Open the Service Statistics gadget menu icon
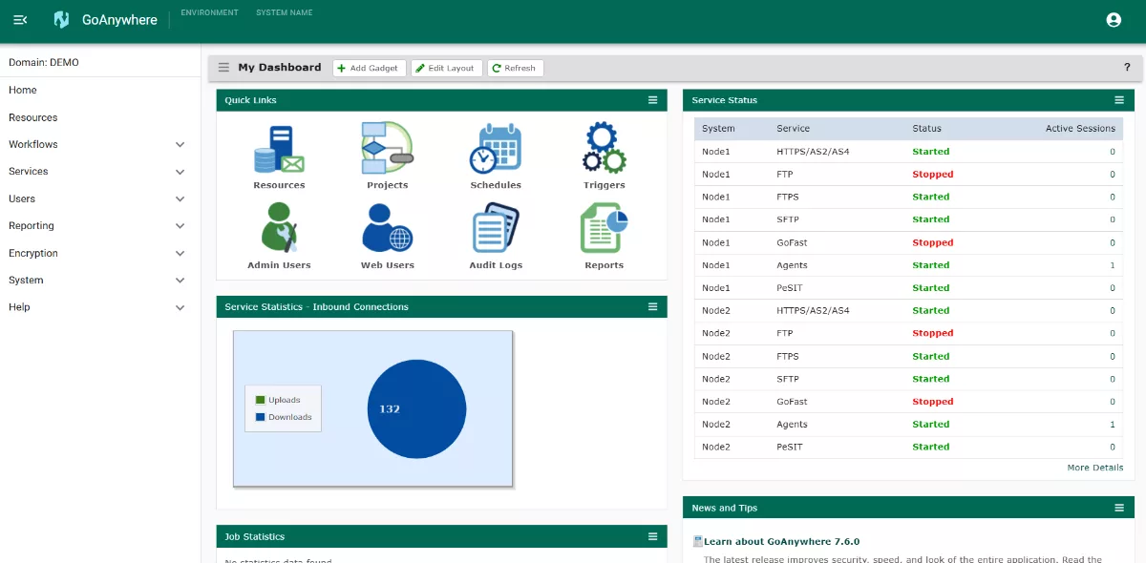The image size is (1146, 563). point(653,307)
